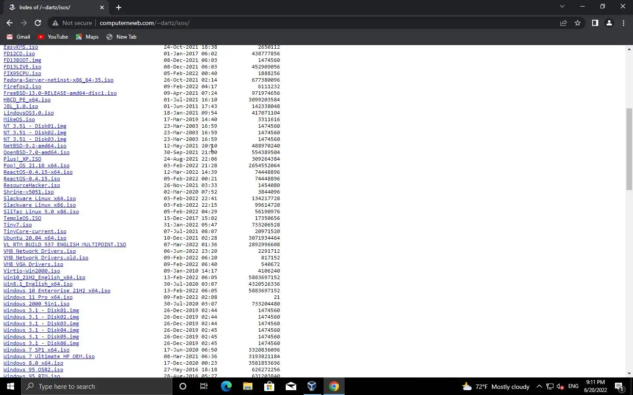Image resolution: width=633 pixels, height=395 pixels.
Task: Open the tab search chevron
Action: 562,7
